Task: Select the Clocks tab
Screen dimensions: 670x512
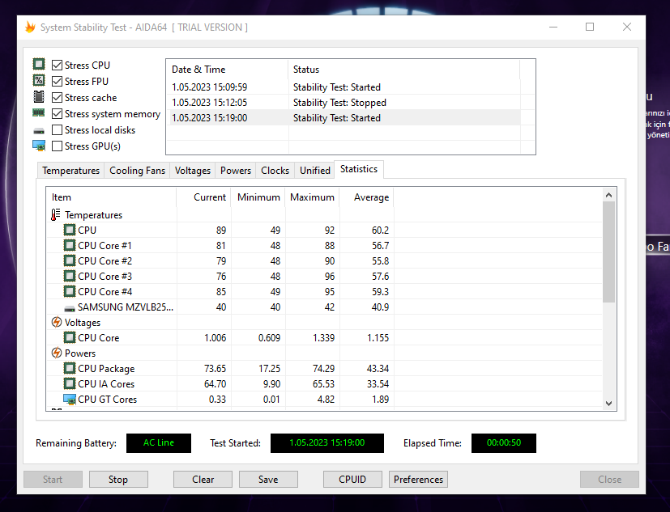Action: point(275,170)
